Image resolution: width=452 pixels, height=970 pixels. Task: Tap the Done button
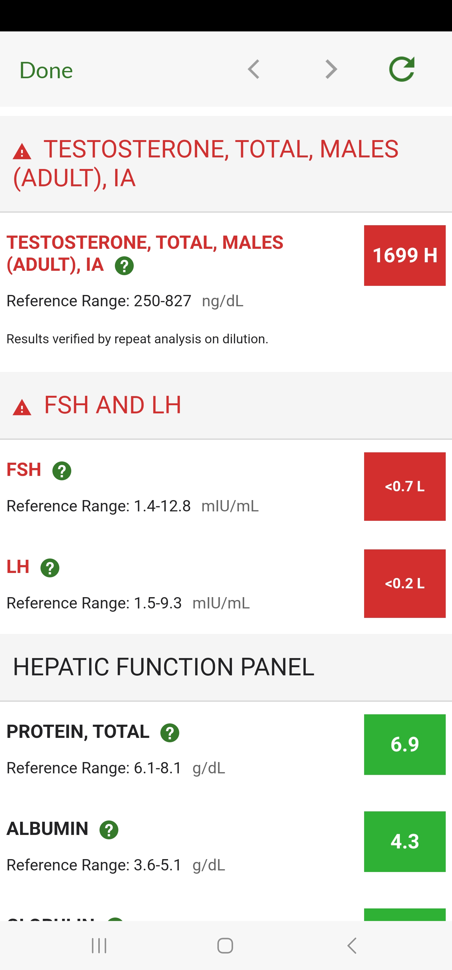pyautogui.click(x=46, y=70)
